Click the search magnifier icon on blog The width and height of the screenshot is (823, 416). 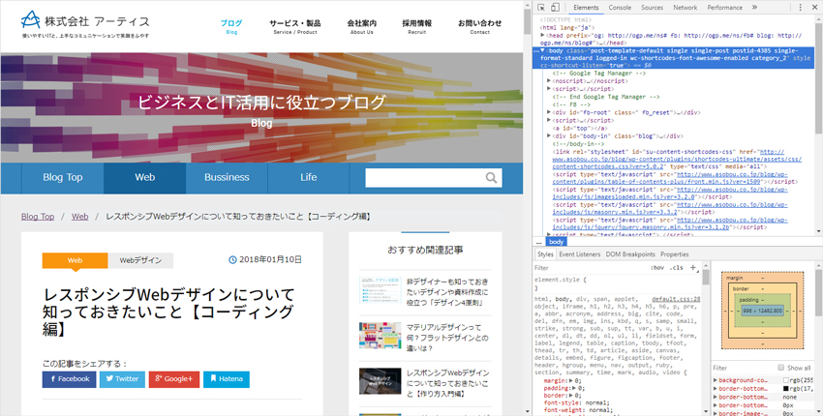tap(491, 178)
